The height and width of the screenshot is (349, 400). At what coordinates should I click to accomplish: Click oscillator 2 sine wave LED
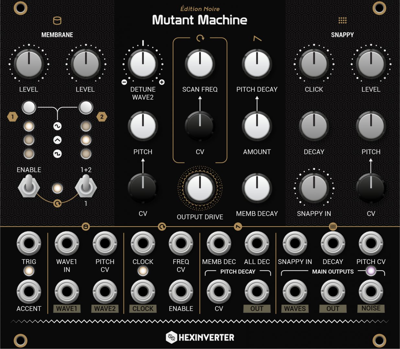point(86,126)
